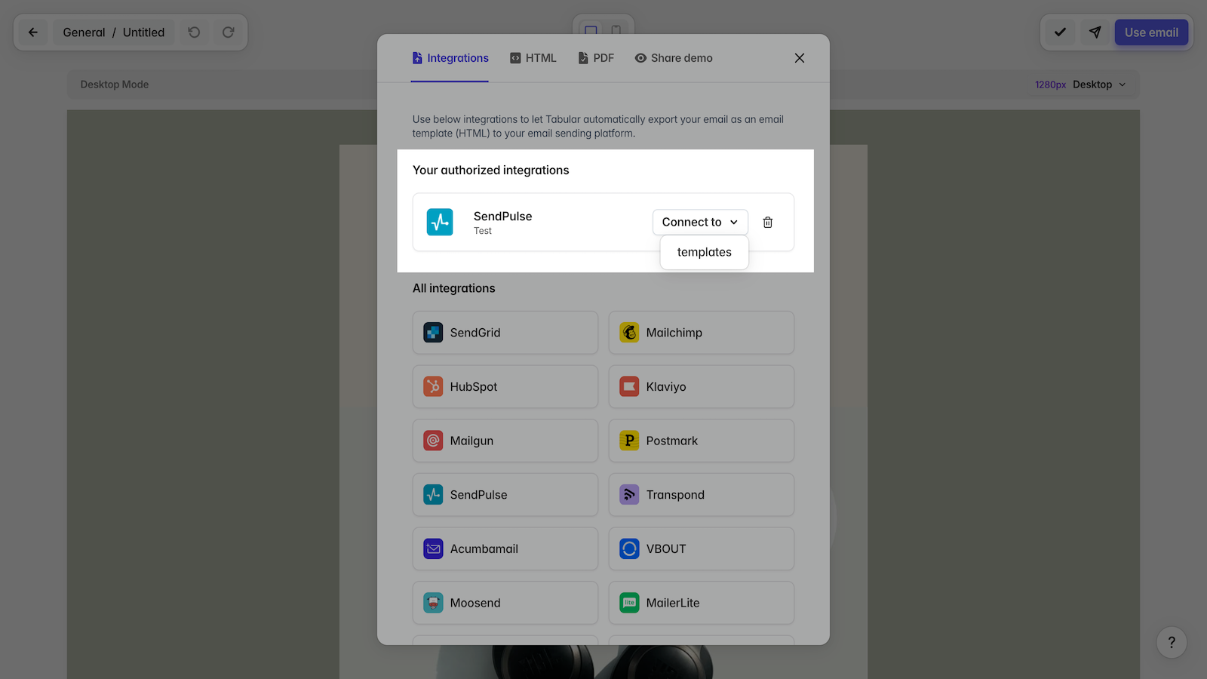
Task: Undo the last change
Action: [194, 32]
